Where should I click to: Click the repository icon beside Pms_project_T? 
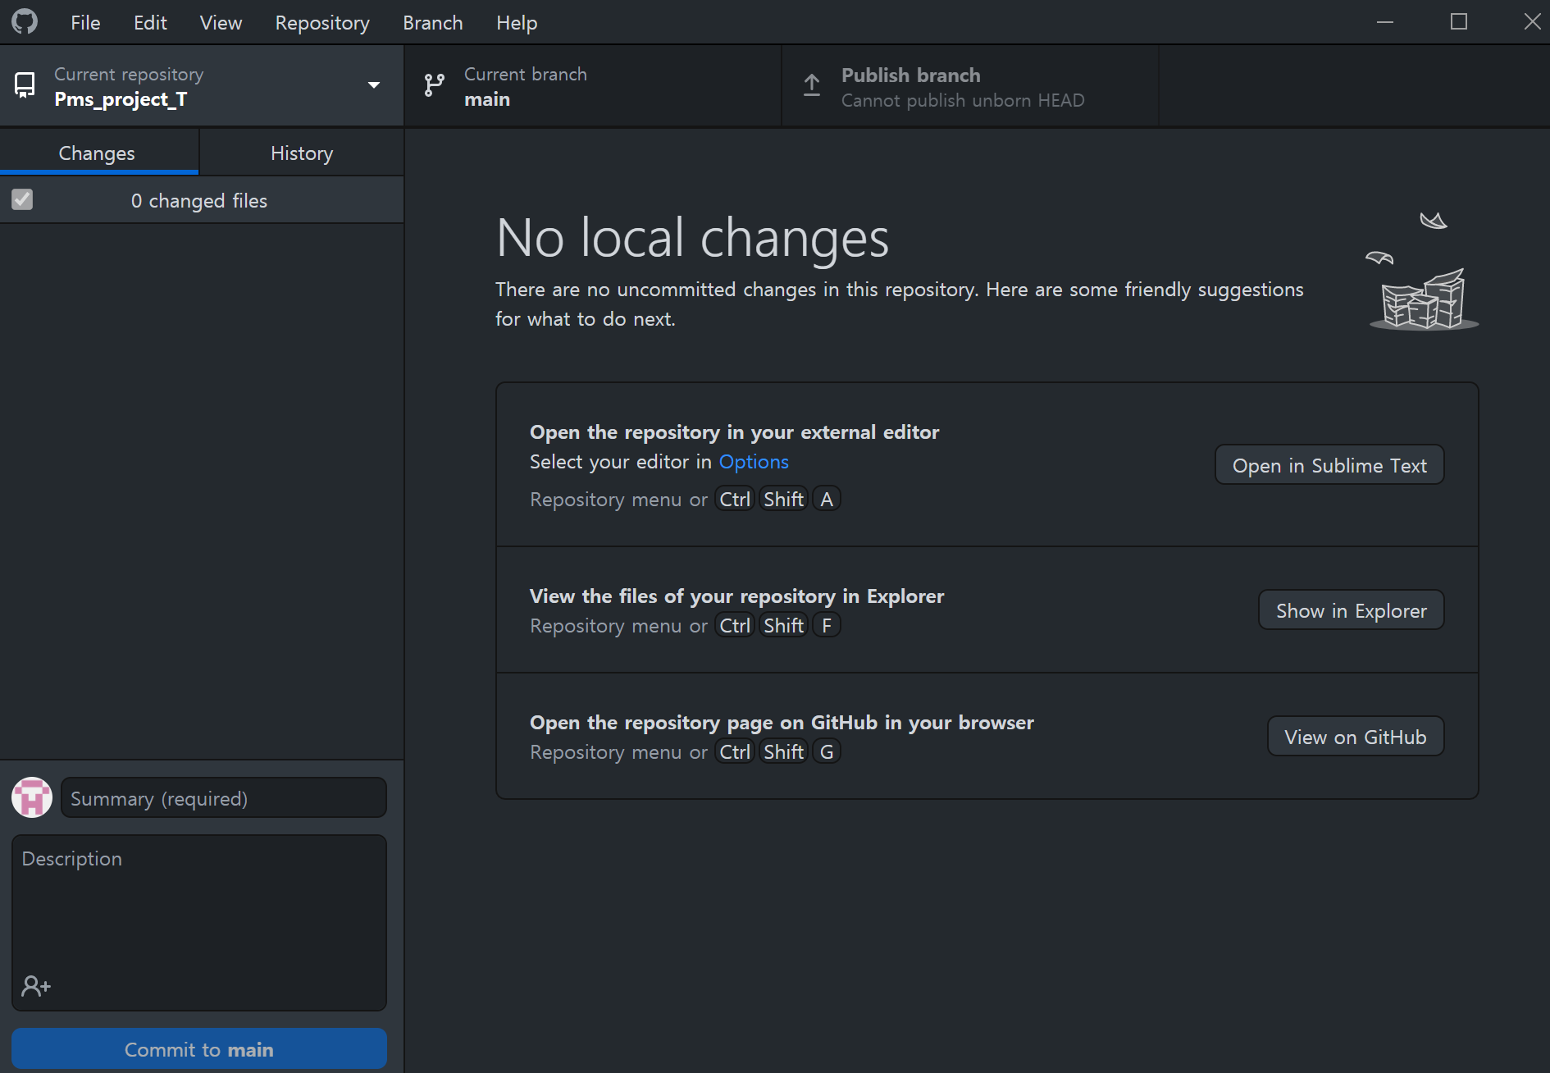click(25, 85)
